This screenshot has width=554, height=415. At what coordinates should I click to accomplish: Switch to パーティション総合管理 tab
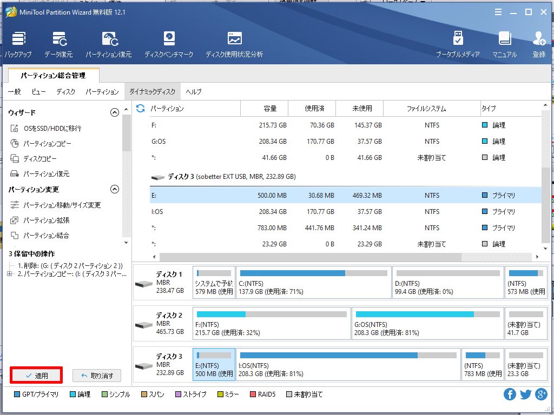click(54, 75)
